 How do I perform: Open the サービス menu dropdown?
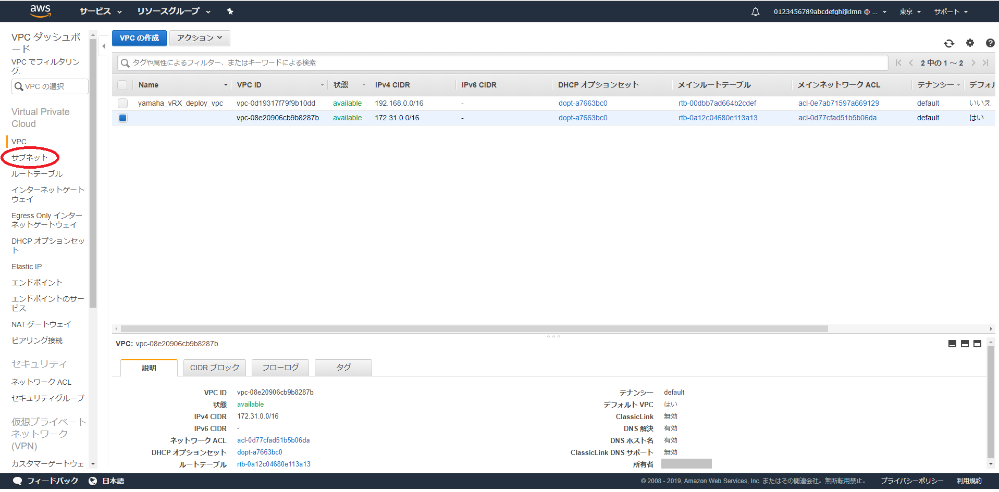coord(100,11)
